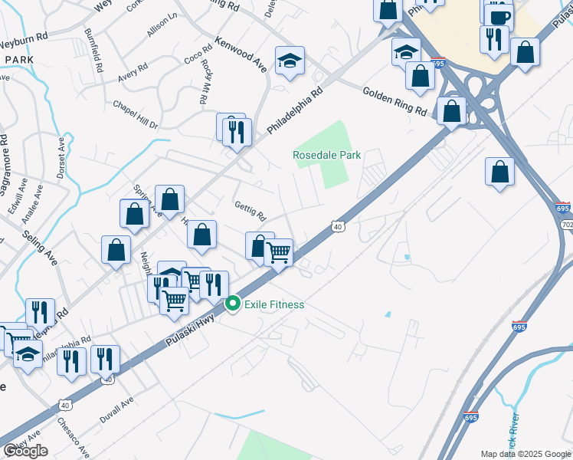
Task: Open the Exile Fitness text label
Action: coord(274,304)
